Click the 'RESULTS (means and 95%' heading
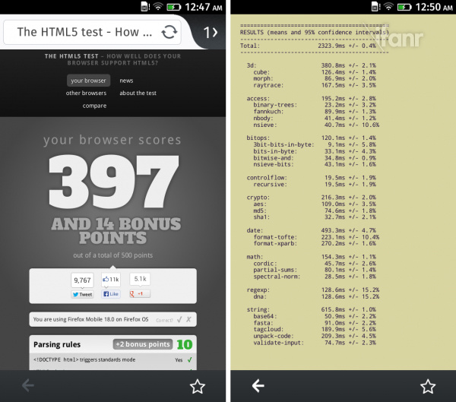 (x=315, y=32)
